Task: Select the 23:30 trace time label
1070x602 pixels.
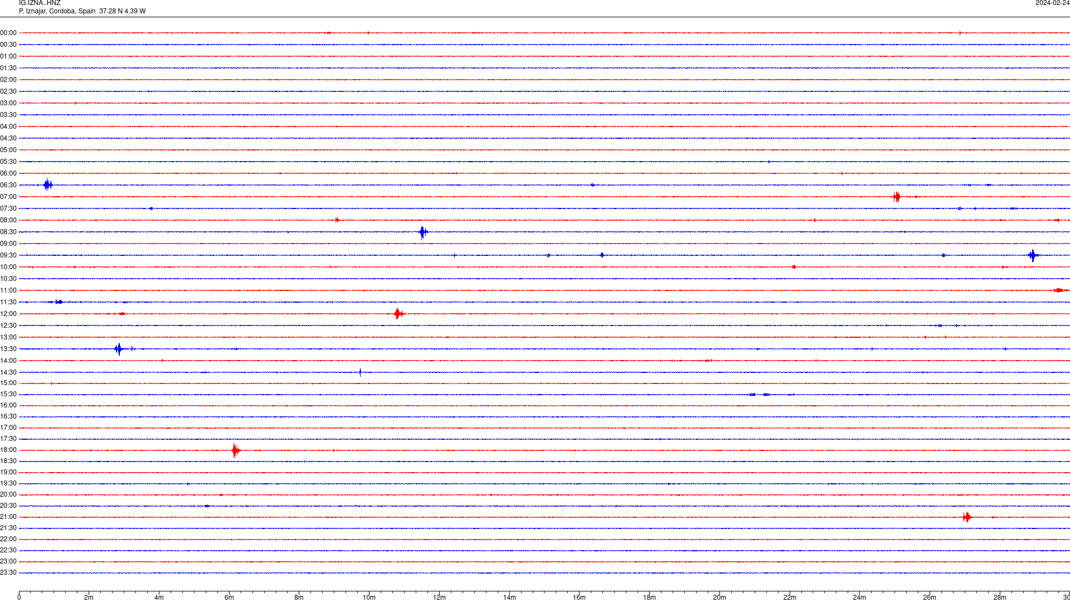Action: point(8,572)
